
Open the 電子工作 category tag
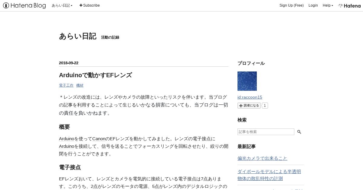[x=66, y=85]
